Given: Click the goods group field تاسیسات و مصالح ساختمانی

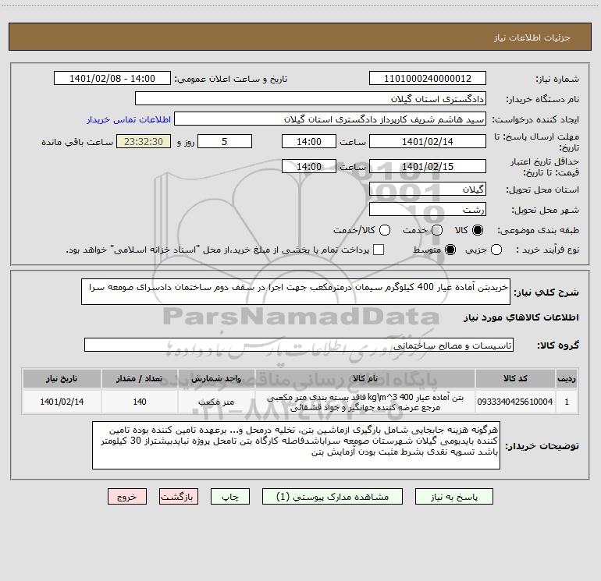Looking at the screenshot, I should pyautogui.click(x=299, y=345).
